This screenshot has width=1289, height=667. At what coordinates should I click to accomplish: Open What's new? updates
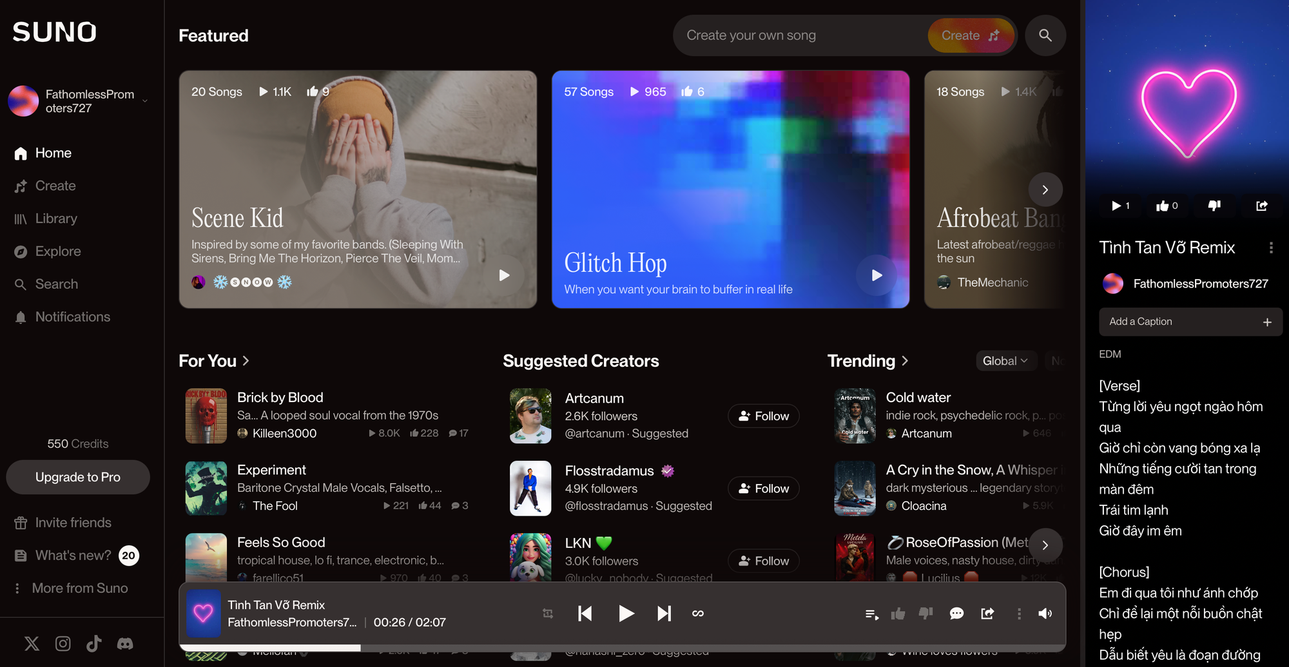click(x=76, y=556)
